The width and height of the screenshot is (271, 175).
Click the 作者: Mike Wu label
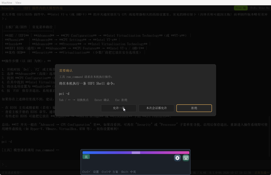[x=260, y=8]
